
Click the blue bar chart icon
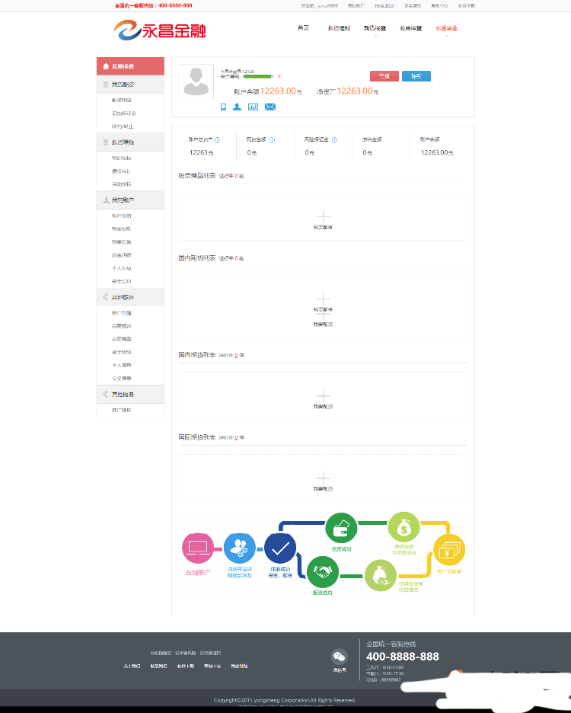click(x=253, y=107)
